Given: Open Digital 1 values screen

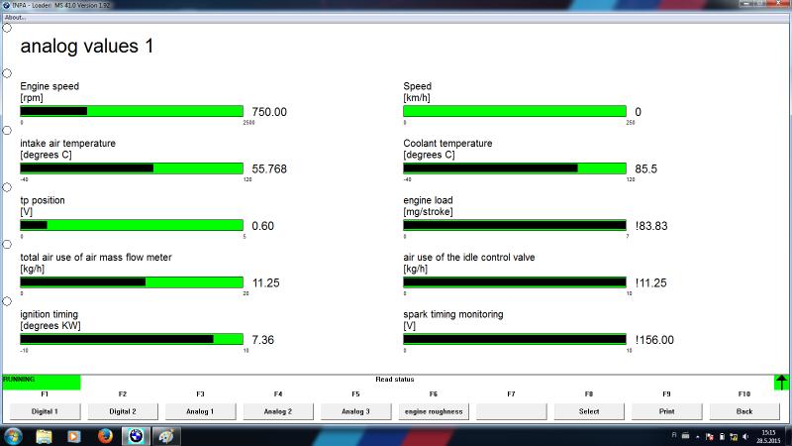Looking at the screenshot, I should (x=45, y=410).
